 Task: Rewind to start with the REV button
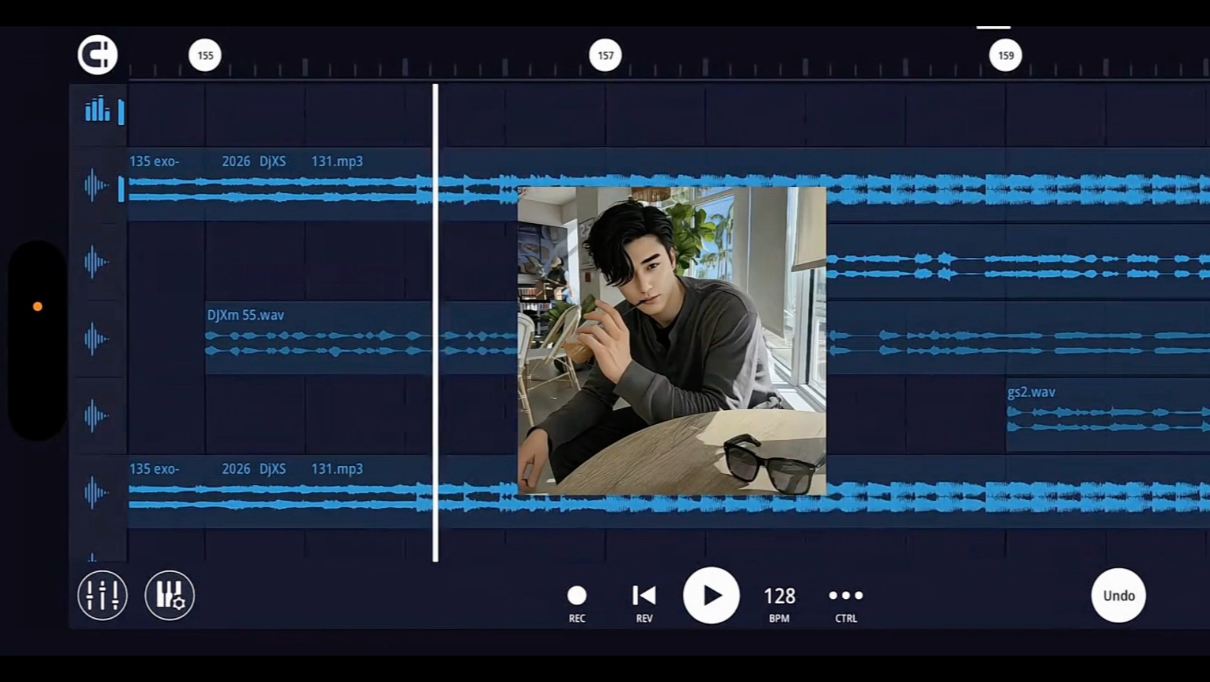644,603
